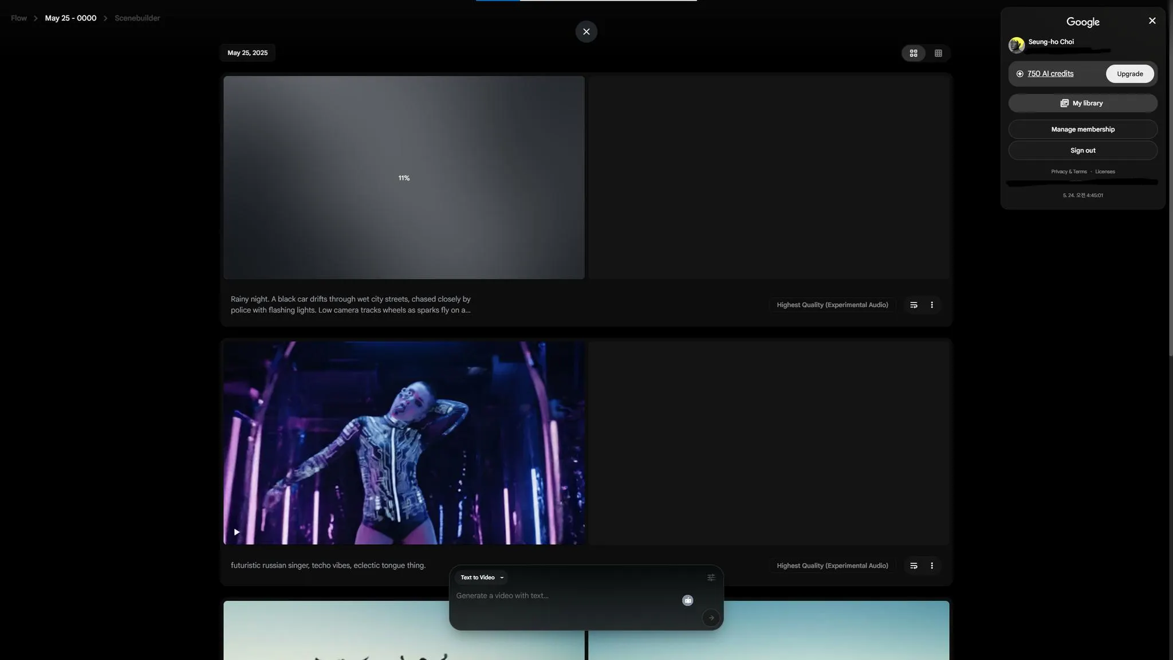Click the Upgrade button
This screenshot has height=660, width=1173.
coord(1129,74)
